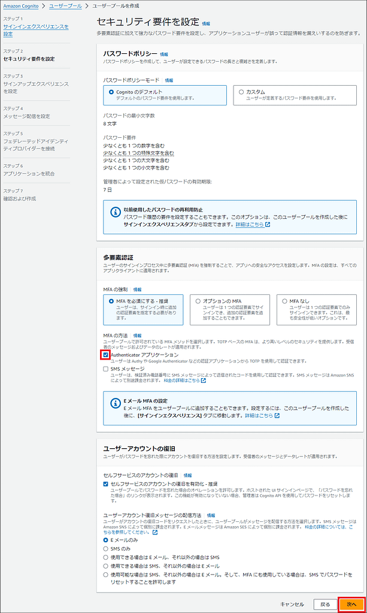
Task: Click external link icon in password reuse notice
Action: pyautogui.click(x=268, y=225)
